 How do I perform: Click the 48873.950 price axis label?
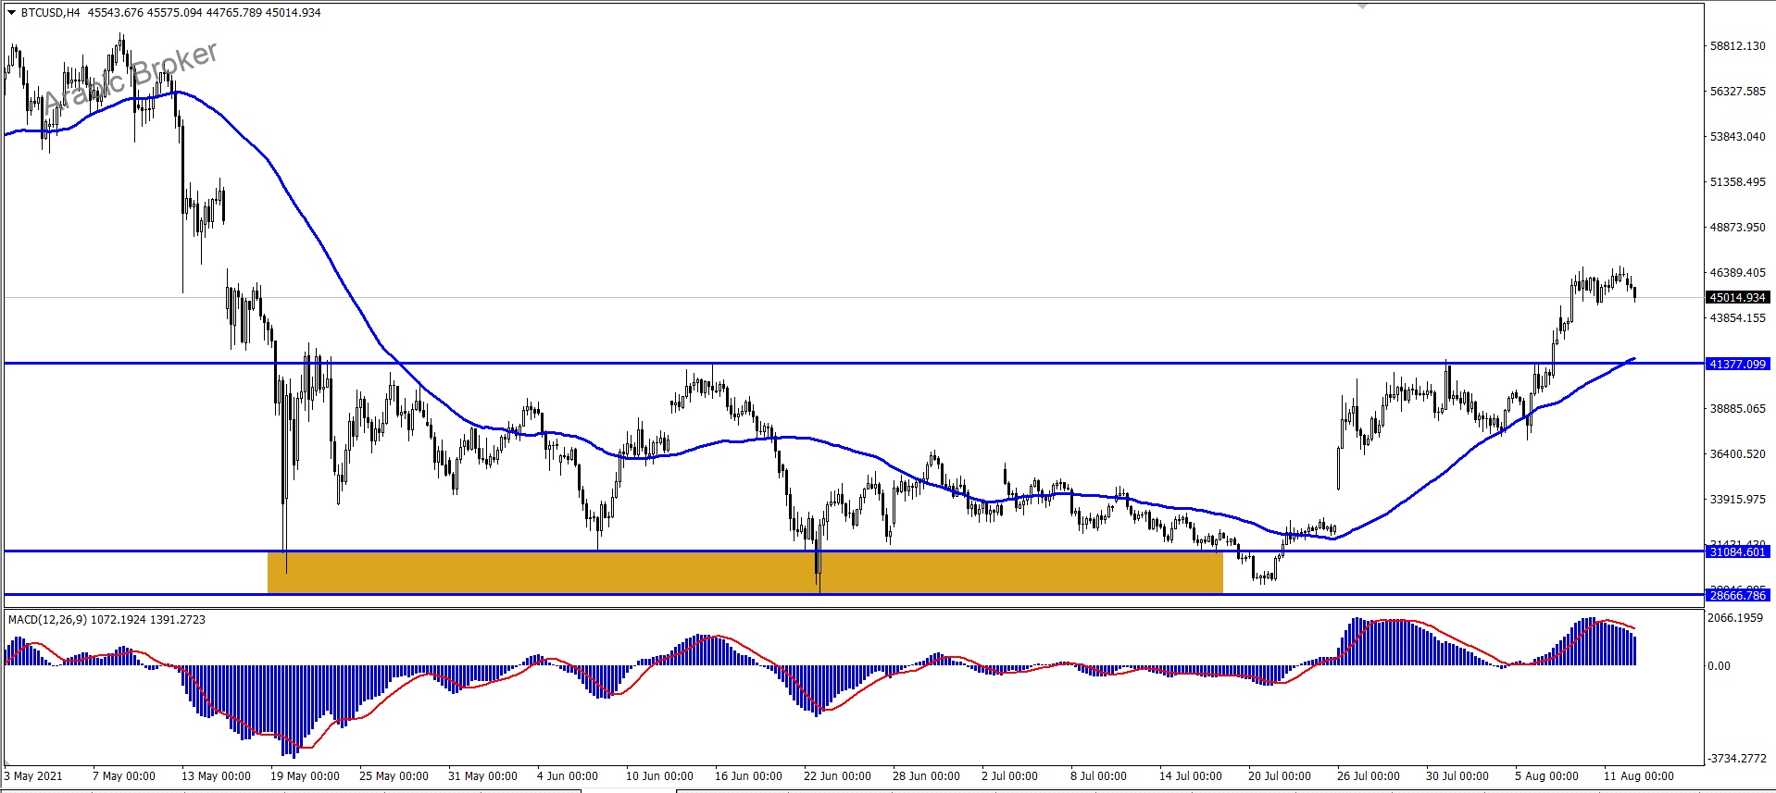click(x=1737, y=228)
